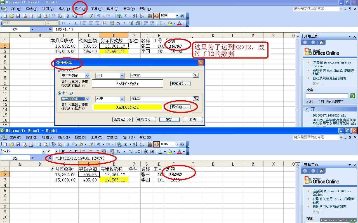
Task: Click the Condition 2 格式(O)... button
Action: (181, 107)
